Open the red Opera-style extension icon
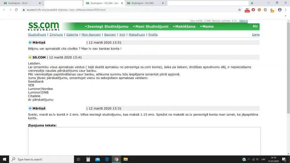Image resolution: width=290 pixels, height=163 pixels. click(253, 10)
